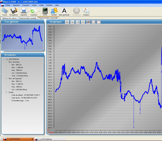The width and height of the screenshot is (162, 141).
Task: Click the Kimo application menu icon
Action: 2,5
